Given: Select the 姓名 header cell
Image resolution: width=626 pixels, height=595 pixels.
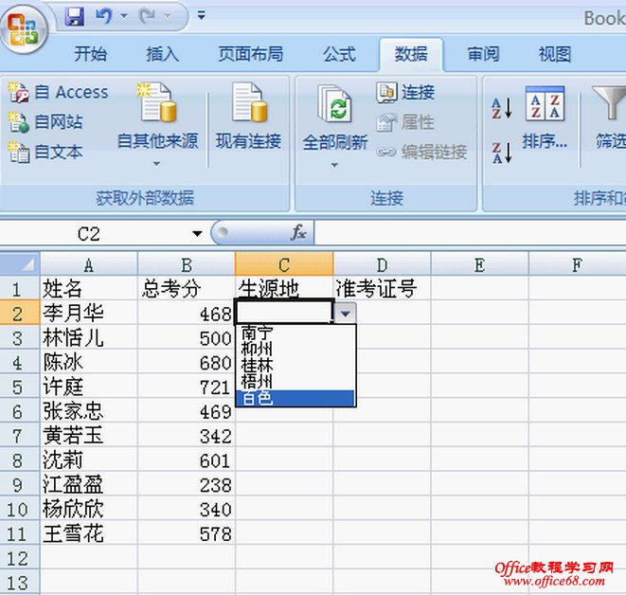Looking at the screenshot, I should pyautogui.click(x=89, y=288).
